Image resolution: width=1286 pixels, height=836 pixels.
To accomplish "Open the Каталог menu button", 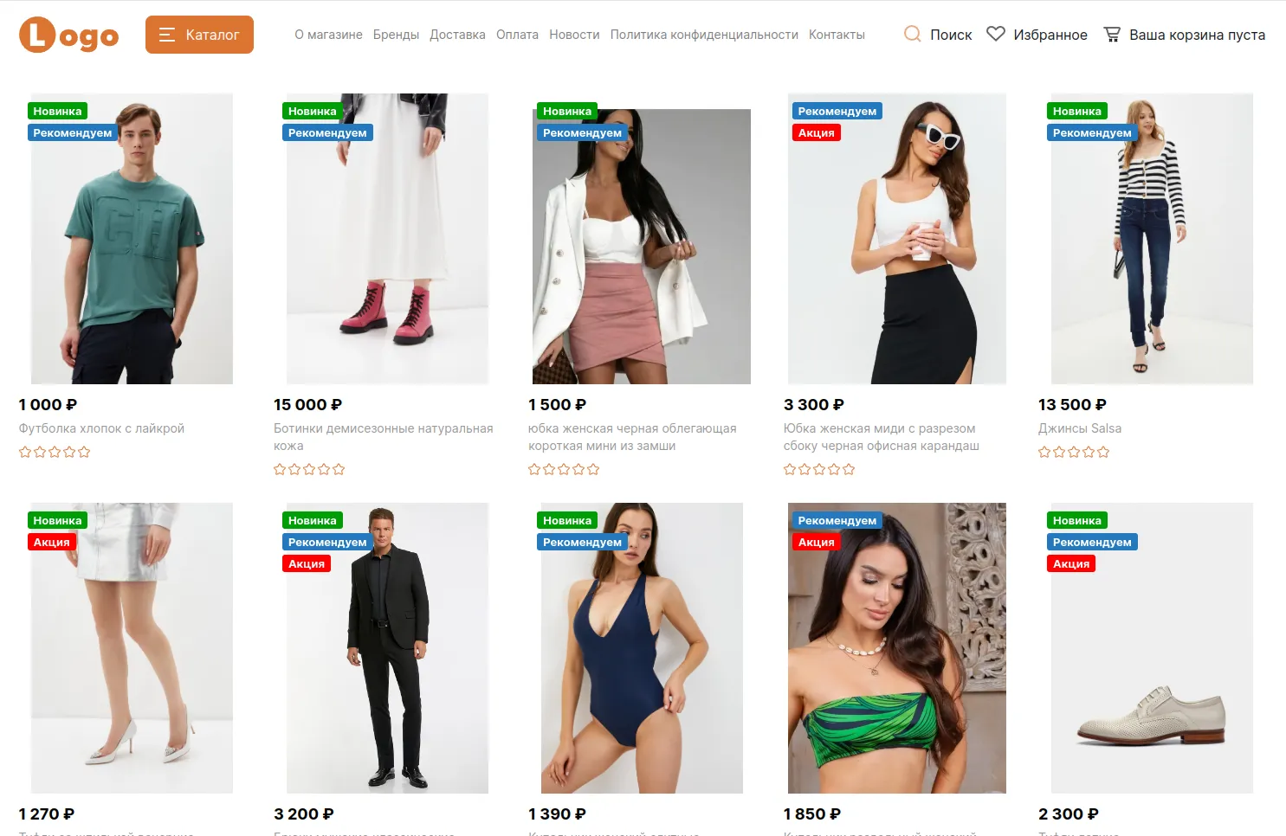I will pyautogui.click(x=199, y=35).
